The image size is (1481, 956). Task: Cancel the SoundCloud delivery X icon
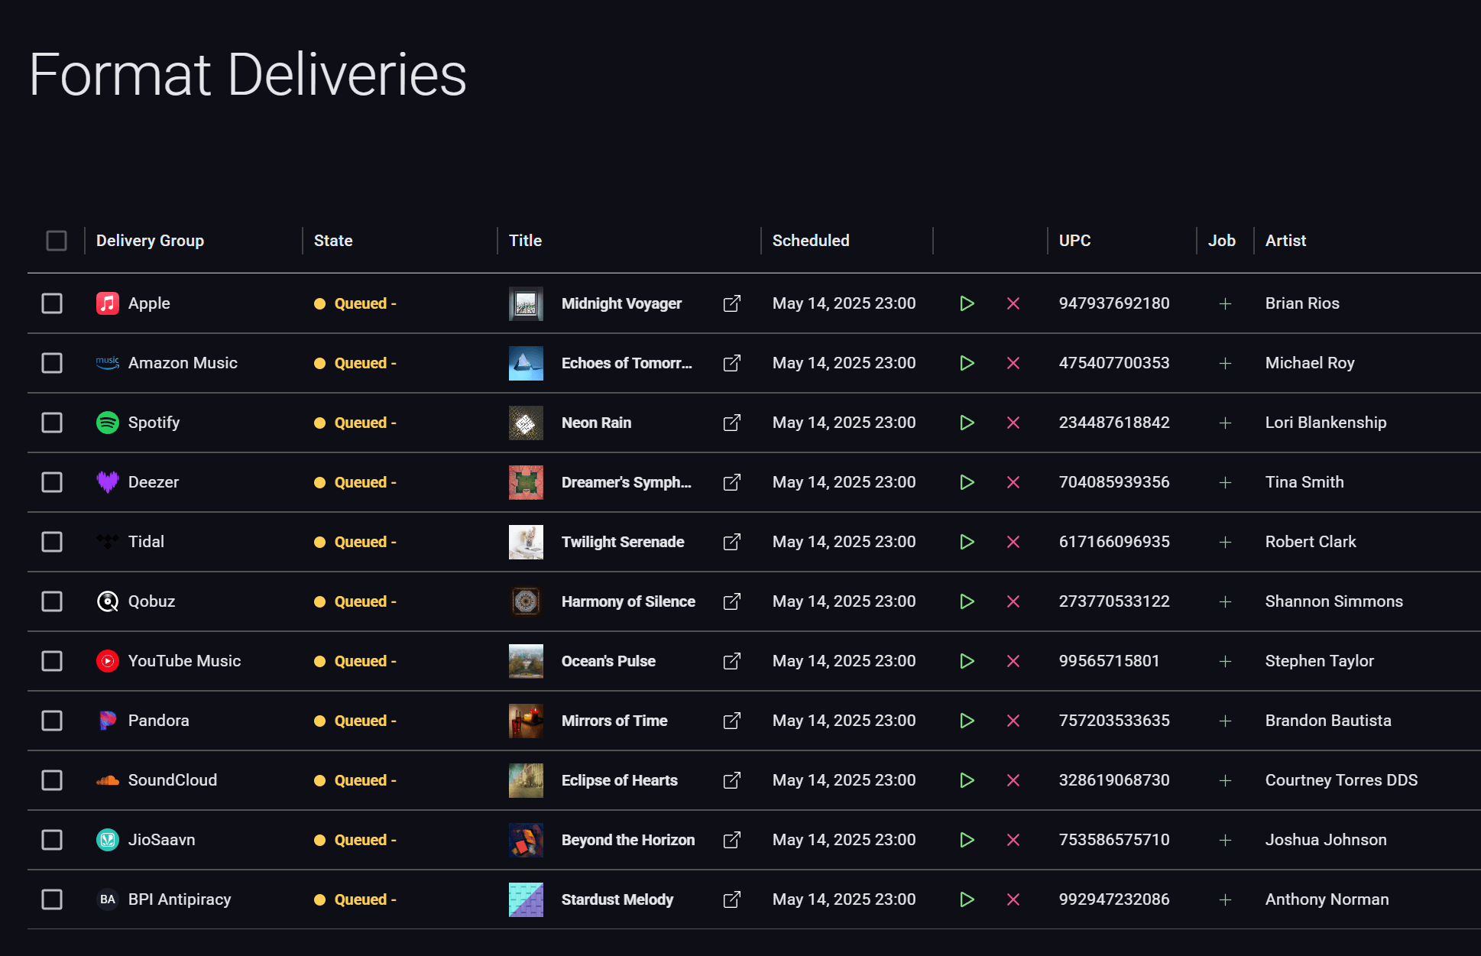[1013, 780]
